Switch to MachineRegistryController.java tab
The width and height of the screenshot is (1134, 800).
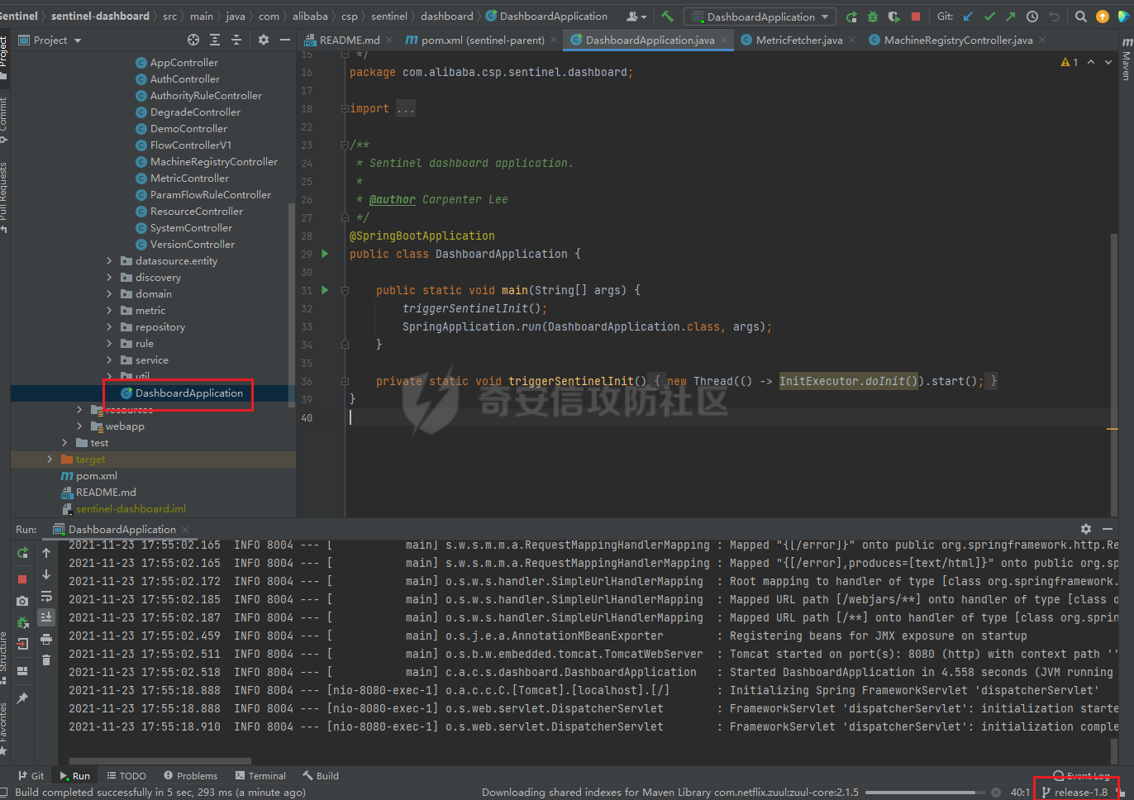(958, 40)
